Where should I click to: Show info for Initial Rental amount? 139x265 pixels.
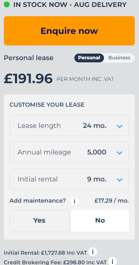coord(93,252)
